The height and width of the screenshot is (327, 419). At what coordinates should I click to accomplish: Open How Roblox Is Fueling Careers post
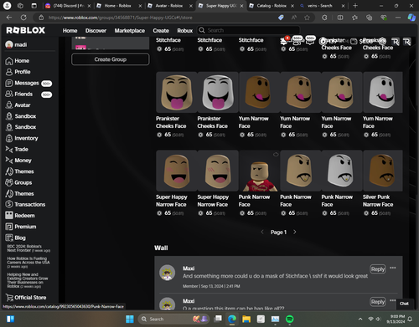pyautogui.click(x=28, y=263)
